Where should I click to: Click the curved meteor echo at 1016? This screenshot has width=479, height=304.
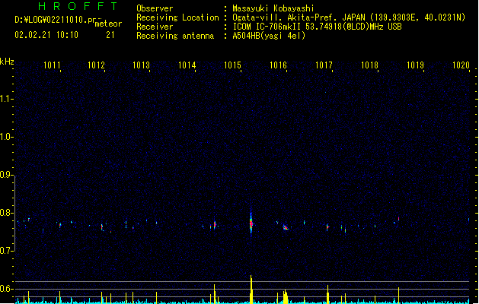pos(286,227)
